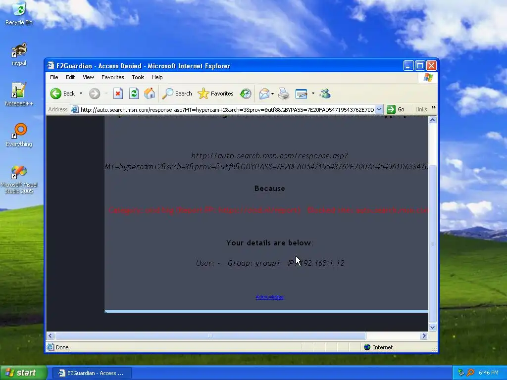Click the IP 192.168.1.12 text
Screen dimensions: 507x380
[x=316, y=263]
